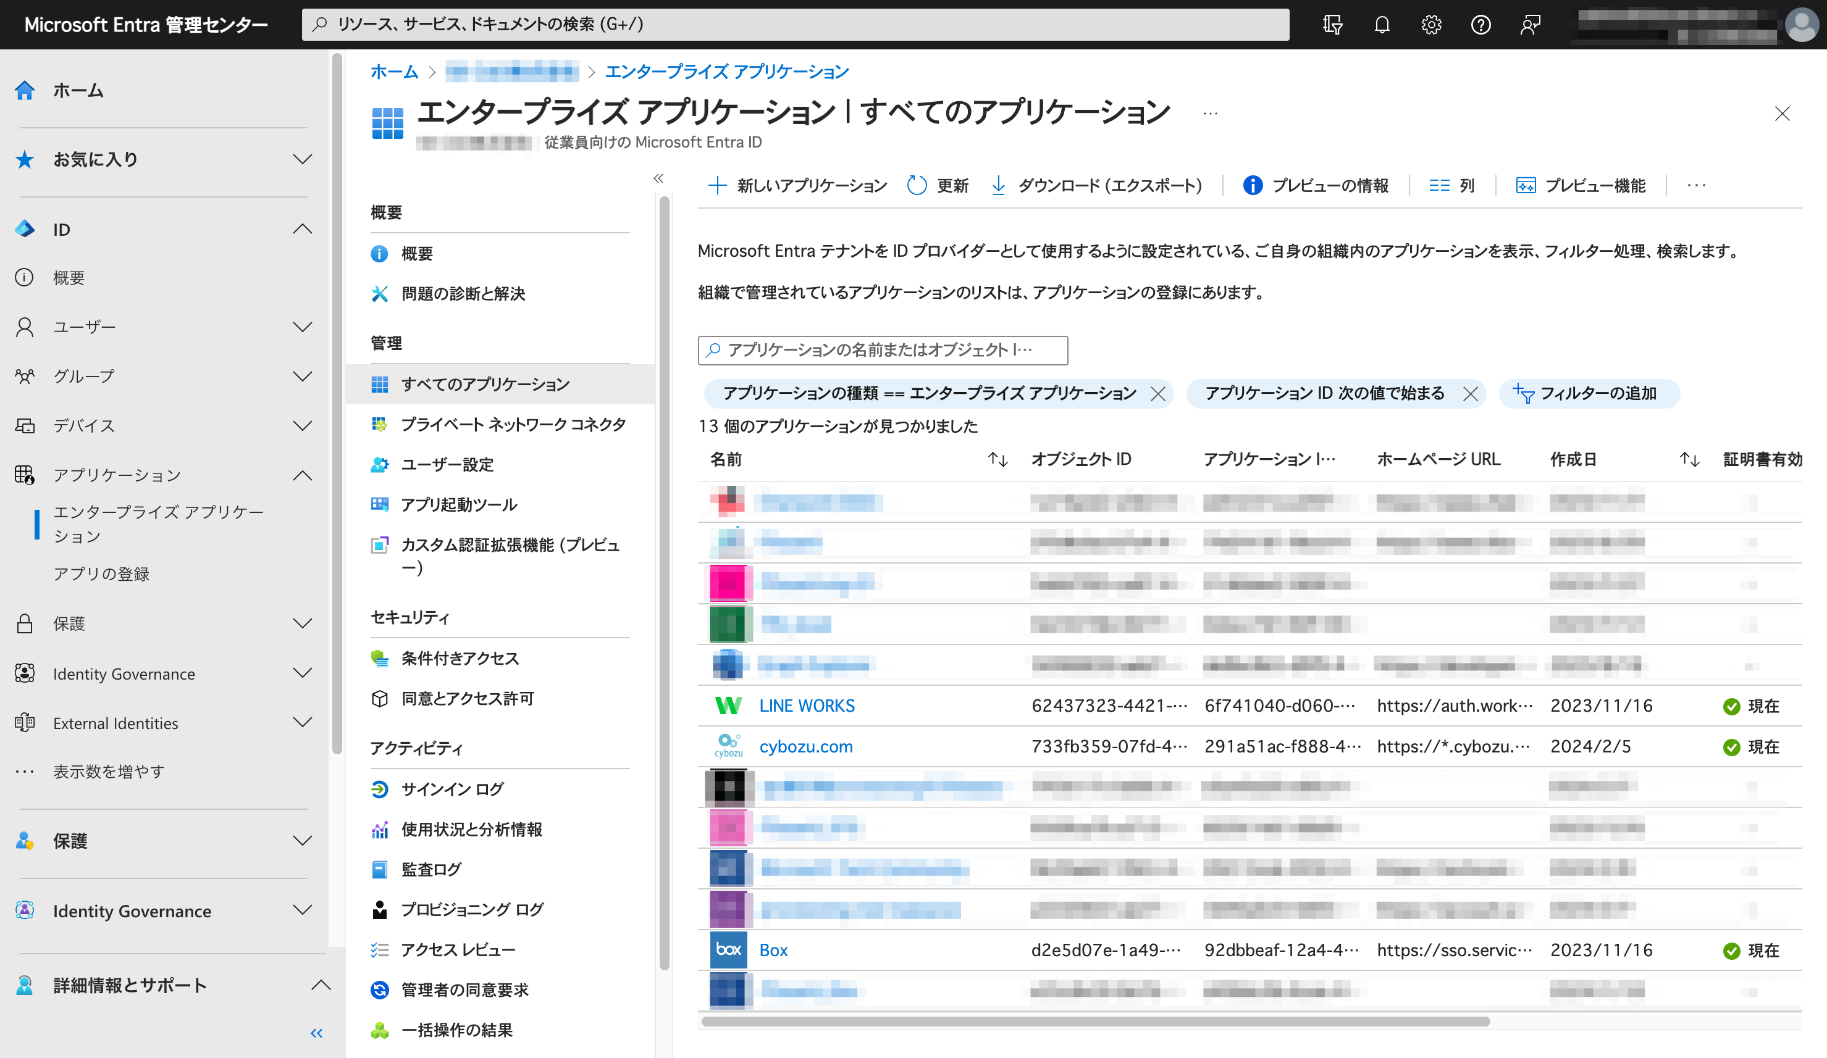Click the help question mark icon
This screenshot has width=1827, height=1058.
click(x=1480, y=25)
